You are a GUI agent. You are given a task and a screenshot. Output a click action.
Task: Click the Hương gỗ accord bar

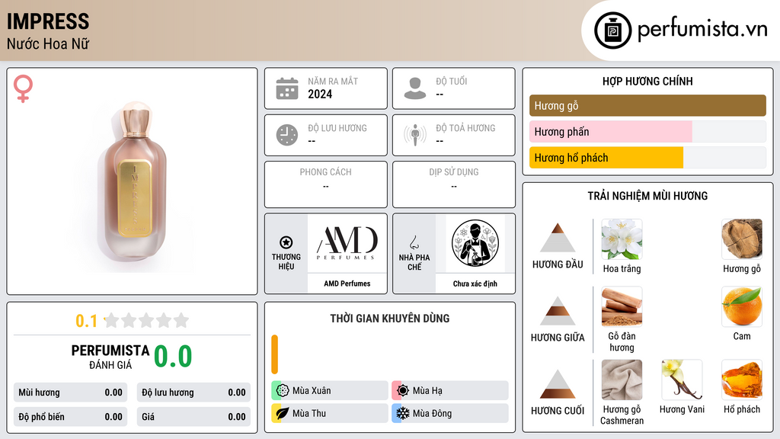point(647,105)
